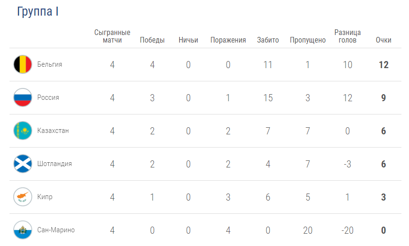
Task: Click the Kazakhstan flag icon
Action: click(23, 131)
